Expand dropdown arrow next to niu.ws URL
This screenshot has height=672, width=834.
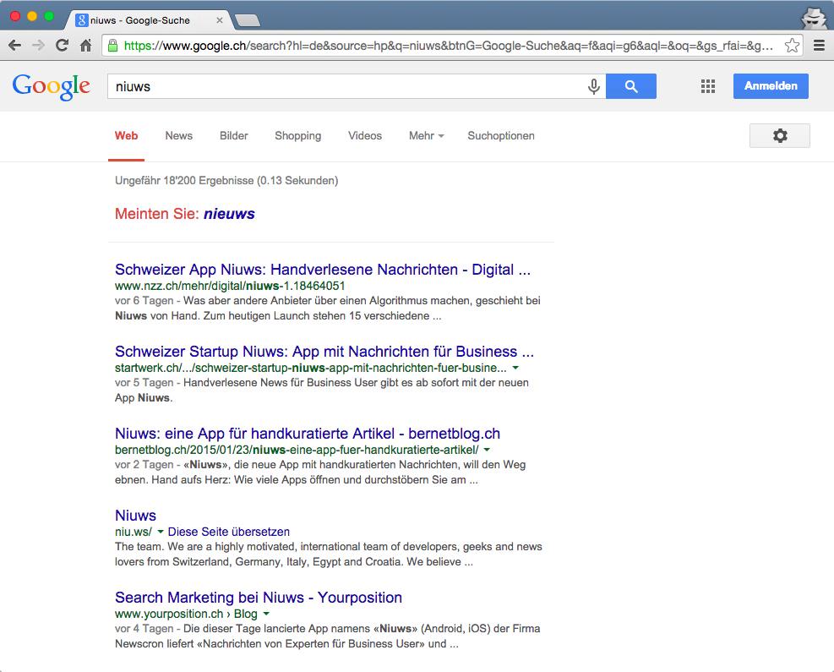click(x=161, y=532)
